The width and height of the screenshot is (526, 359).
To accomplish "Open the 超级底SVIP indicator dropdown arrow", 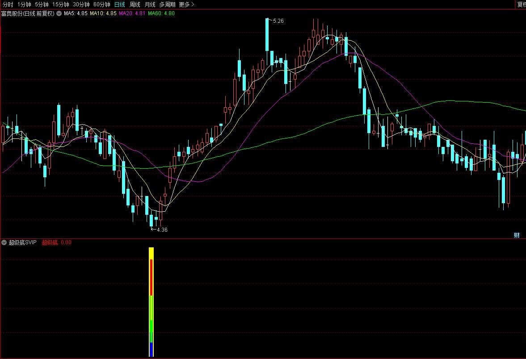I will pyautogui.click(x=4, y=242).
